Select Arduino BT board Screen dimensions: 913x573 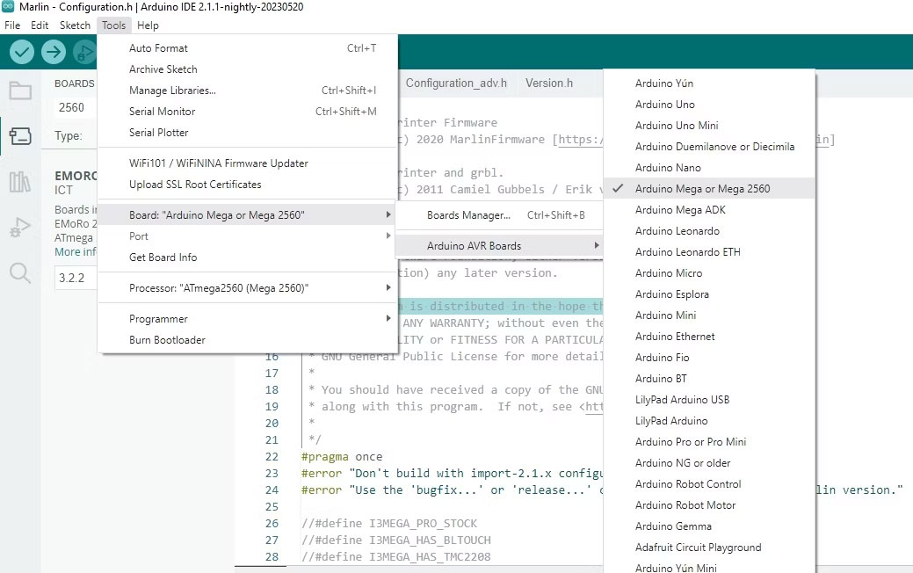(709, 379)
